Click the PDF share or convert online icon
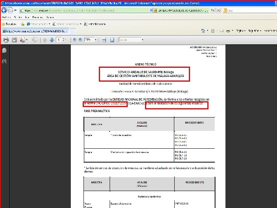This screenshot has width=277, height=208. (22, 40)
